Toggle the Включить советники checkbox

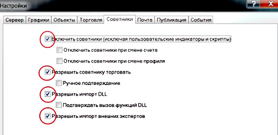coord(48,39)
